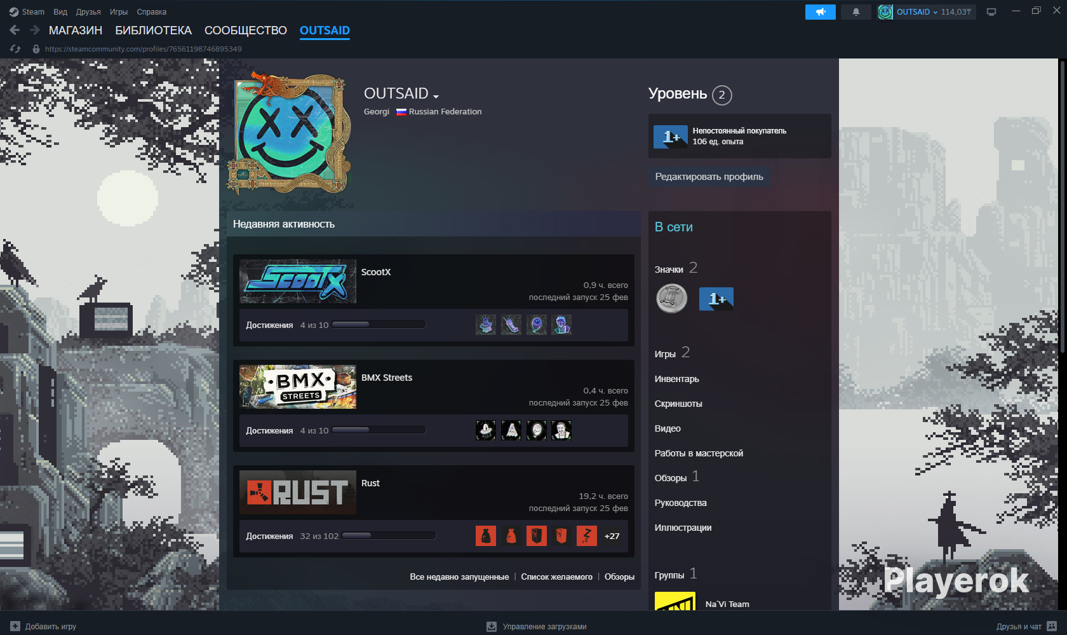Click the profile URL address field
Image resolution: width=1067 pixels, height=635 pixels.
tap(144, 49)
